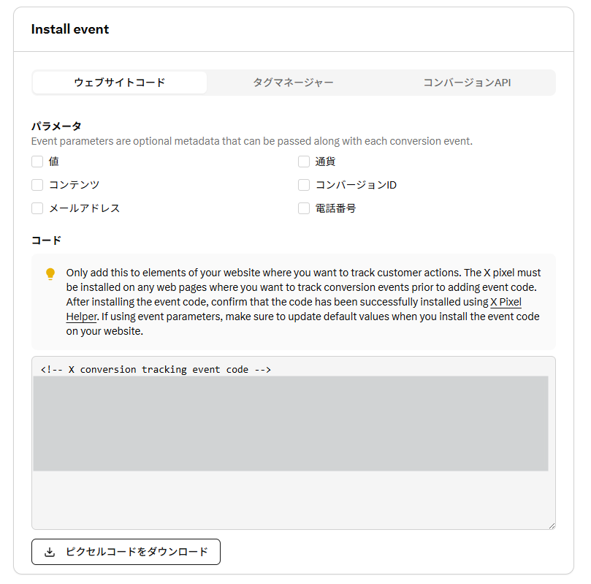Select the 電話番号 checkbox

(304, 208)
